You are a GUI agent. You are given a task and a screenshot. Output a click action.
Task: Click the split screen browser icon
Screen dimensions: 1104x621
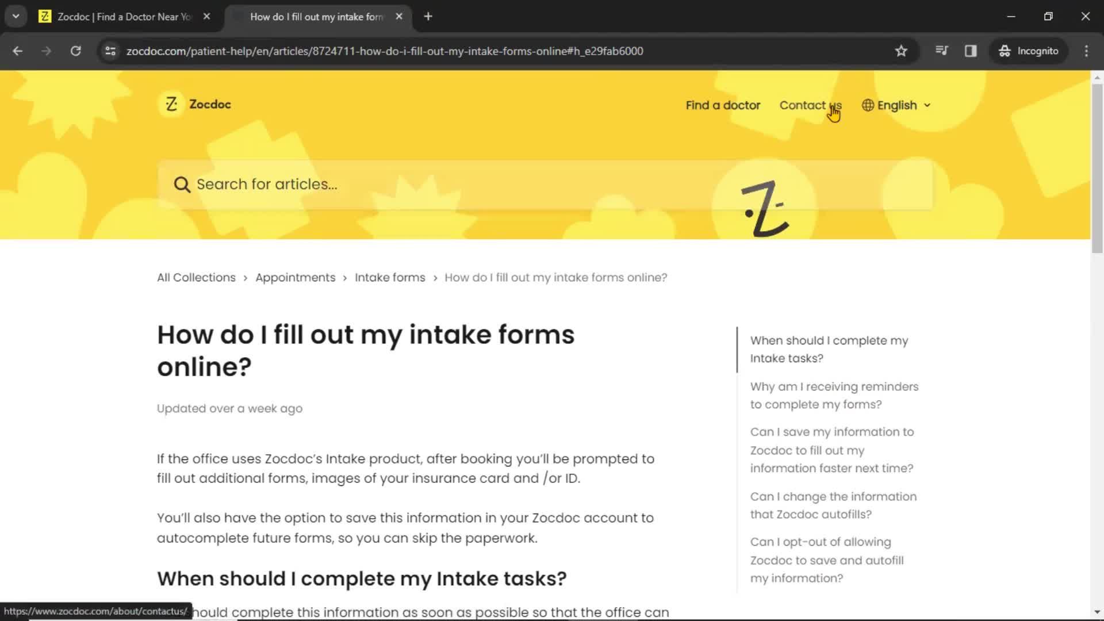[971, 51]
